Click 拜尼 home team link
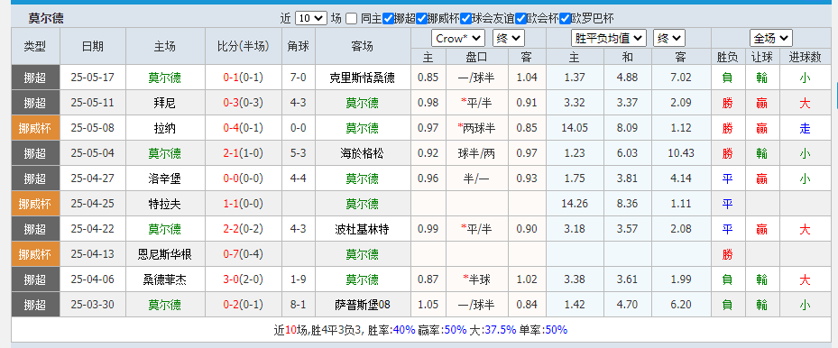 (164, 103)
